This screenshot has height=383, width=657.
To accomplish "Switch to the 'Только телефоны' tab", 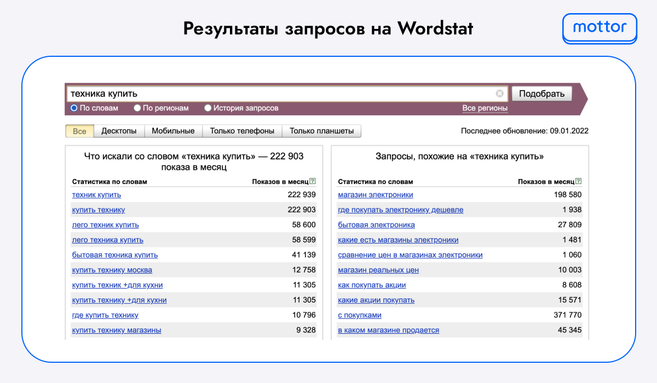I will click(242, 131).
